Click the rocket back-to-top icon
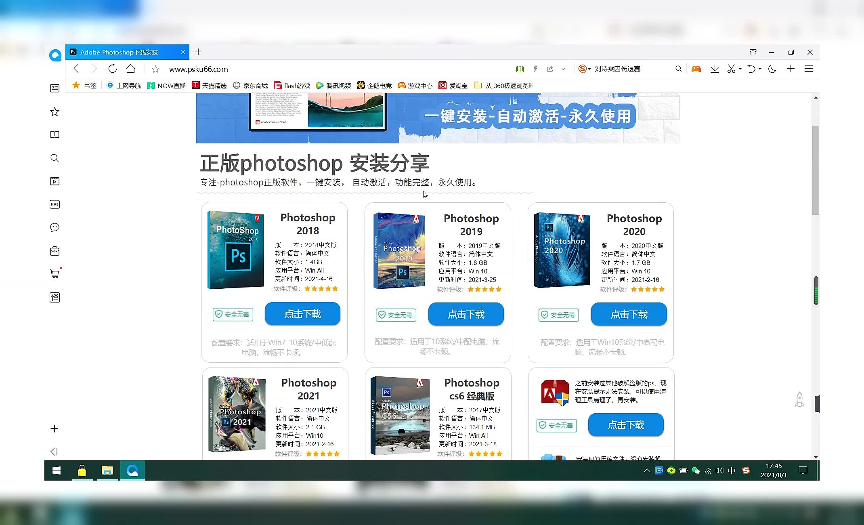The image size is (864, 525). pyautogui.click(x=799, y=399)
